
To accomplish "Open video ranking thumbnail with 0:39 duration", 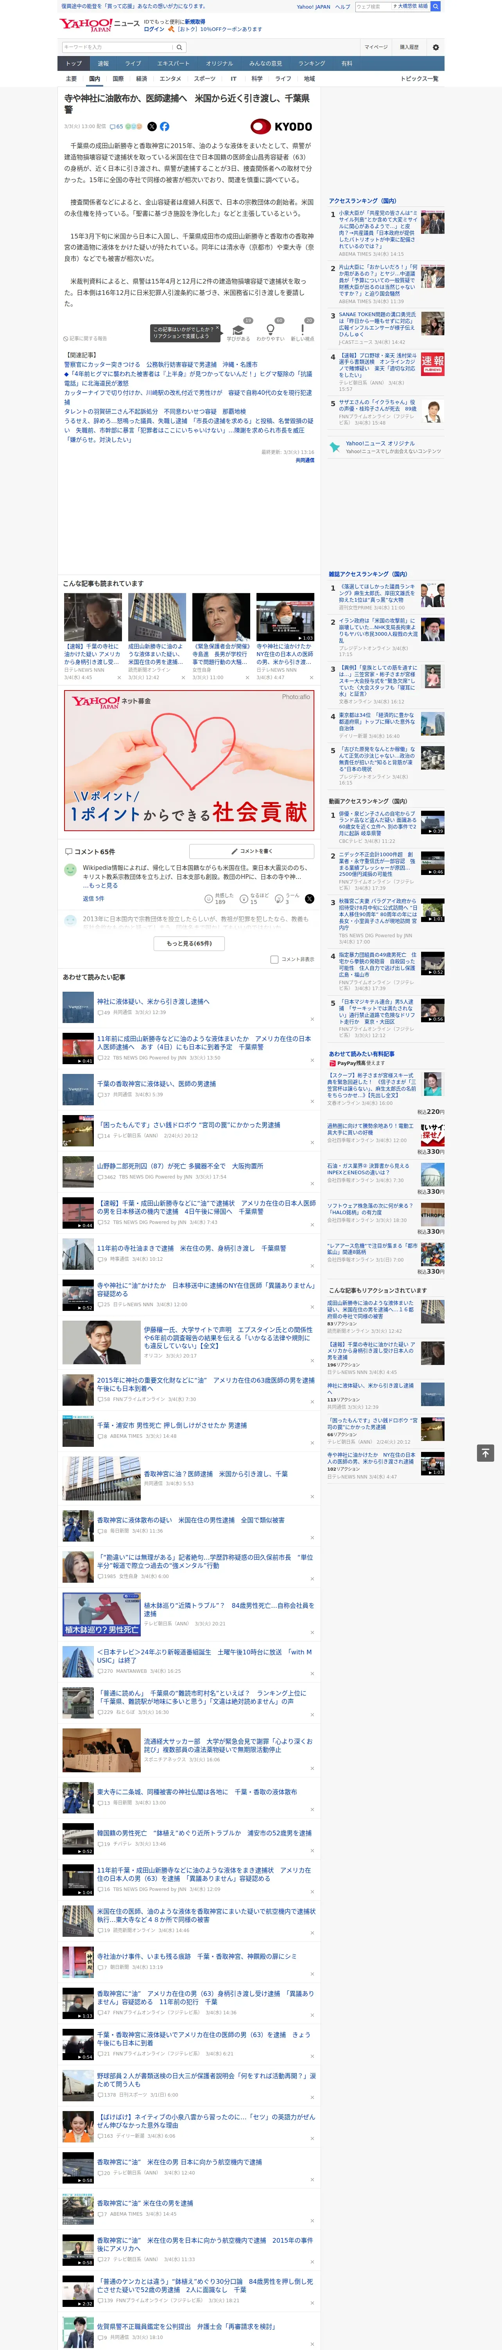I will (433, 824).
